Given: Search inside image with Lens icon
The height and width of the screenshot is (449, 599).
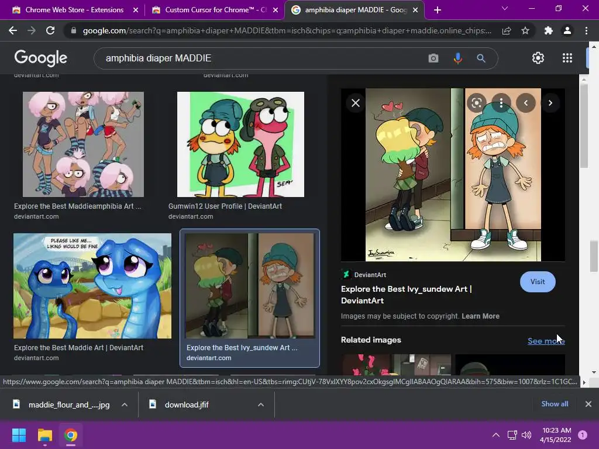Looking at the screenshot, I should (x=476, y=103).
